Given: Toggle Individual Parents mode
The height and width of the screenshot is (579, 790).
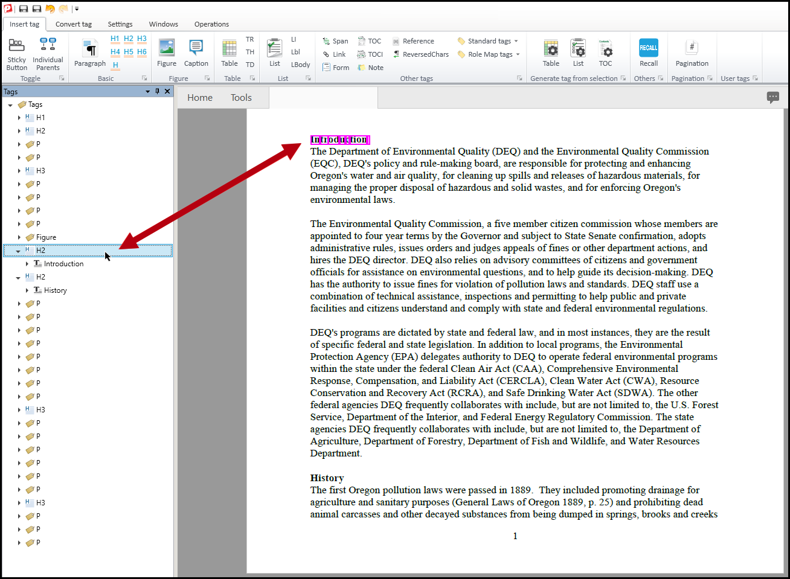Looking at the screenshot, I should pyautogui.click(x=48, y=54).
